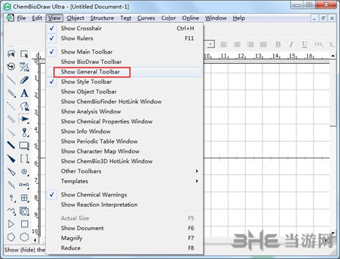This screenshot has height=259, width=340.
Task: Open the Online menu
Action: click(190, 18)
